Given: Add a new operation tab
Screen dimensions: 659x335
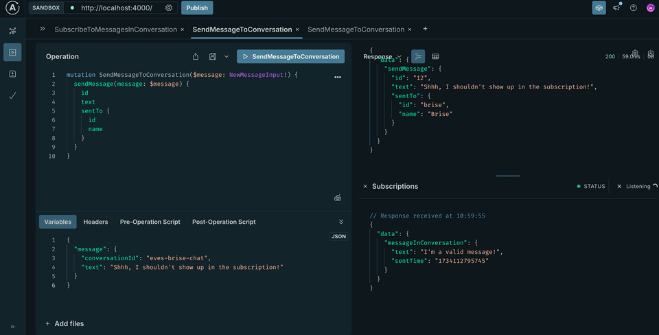Looking at the screenshot, I should pyautogui.click(x=425, y=29).
